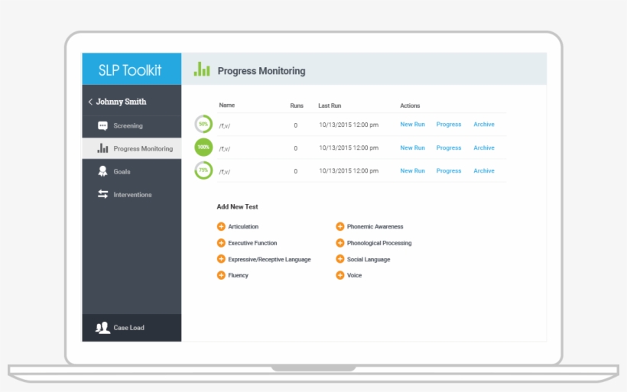
Task: Add Phonemic Awareness test via its label
Action: click(x=375, y=227)
